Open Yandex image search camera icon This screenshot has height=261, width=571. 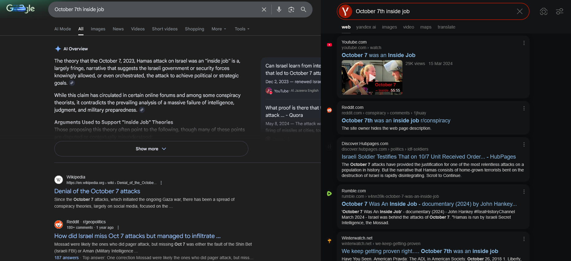click(x=543, y=11)
